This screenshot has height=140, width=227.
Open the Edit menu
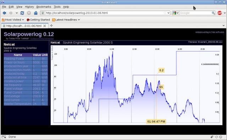tap(11, 7)
